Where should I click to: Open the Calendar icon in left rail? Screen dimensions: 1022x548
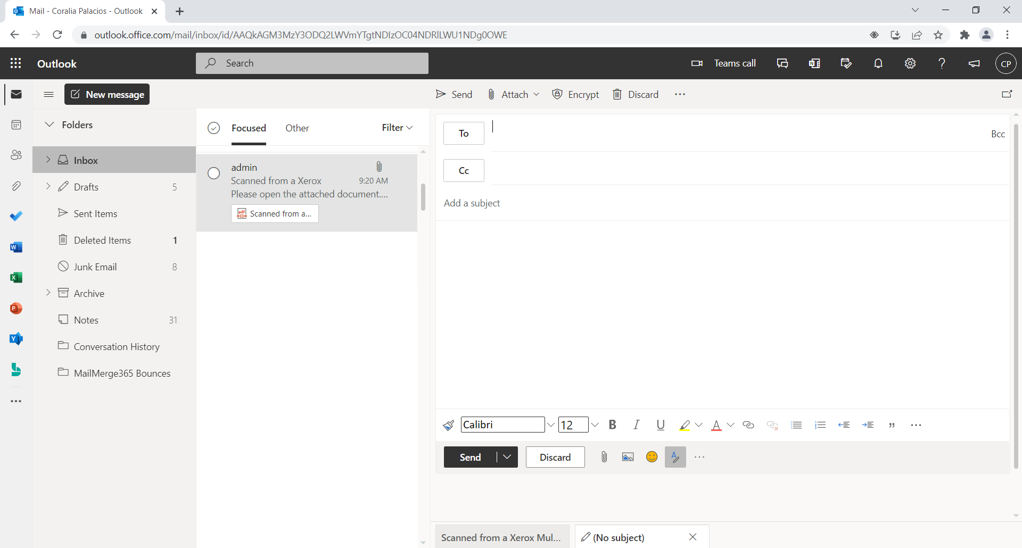(x=16, y=124)
